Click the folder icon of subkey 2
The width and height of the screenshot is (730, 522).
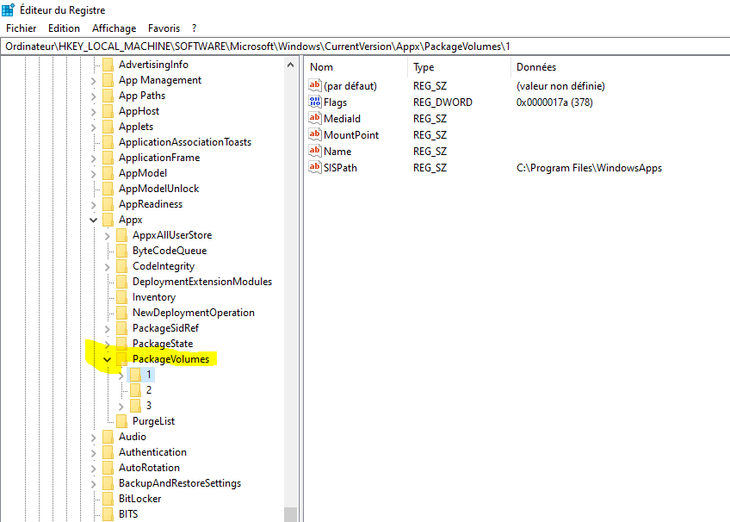[135, 390]
